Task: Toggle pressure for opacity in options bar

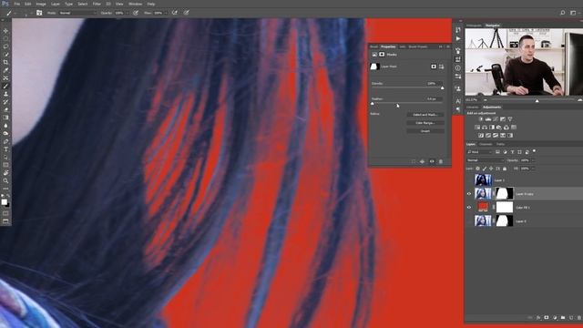Action: [136, 13]
